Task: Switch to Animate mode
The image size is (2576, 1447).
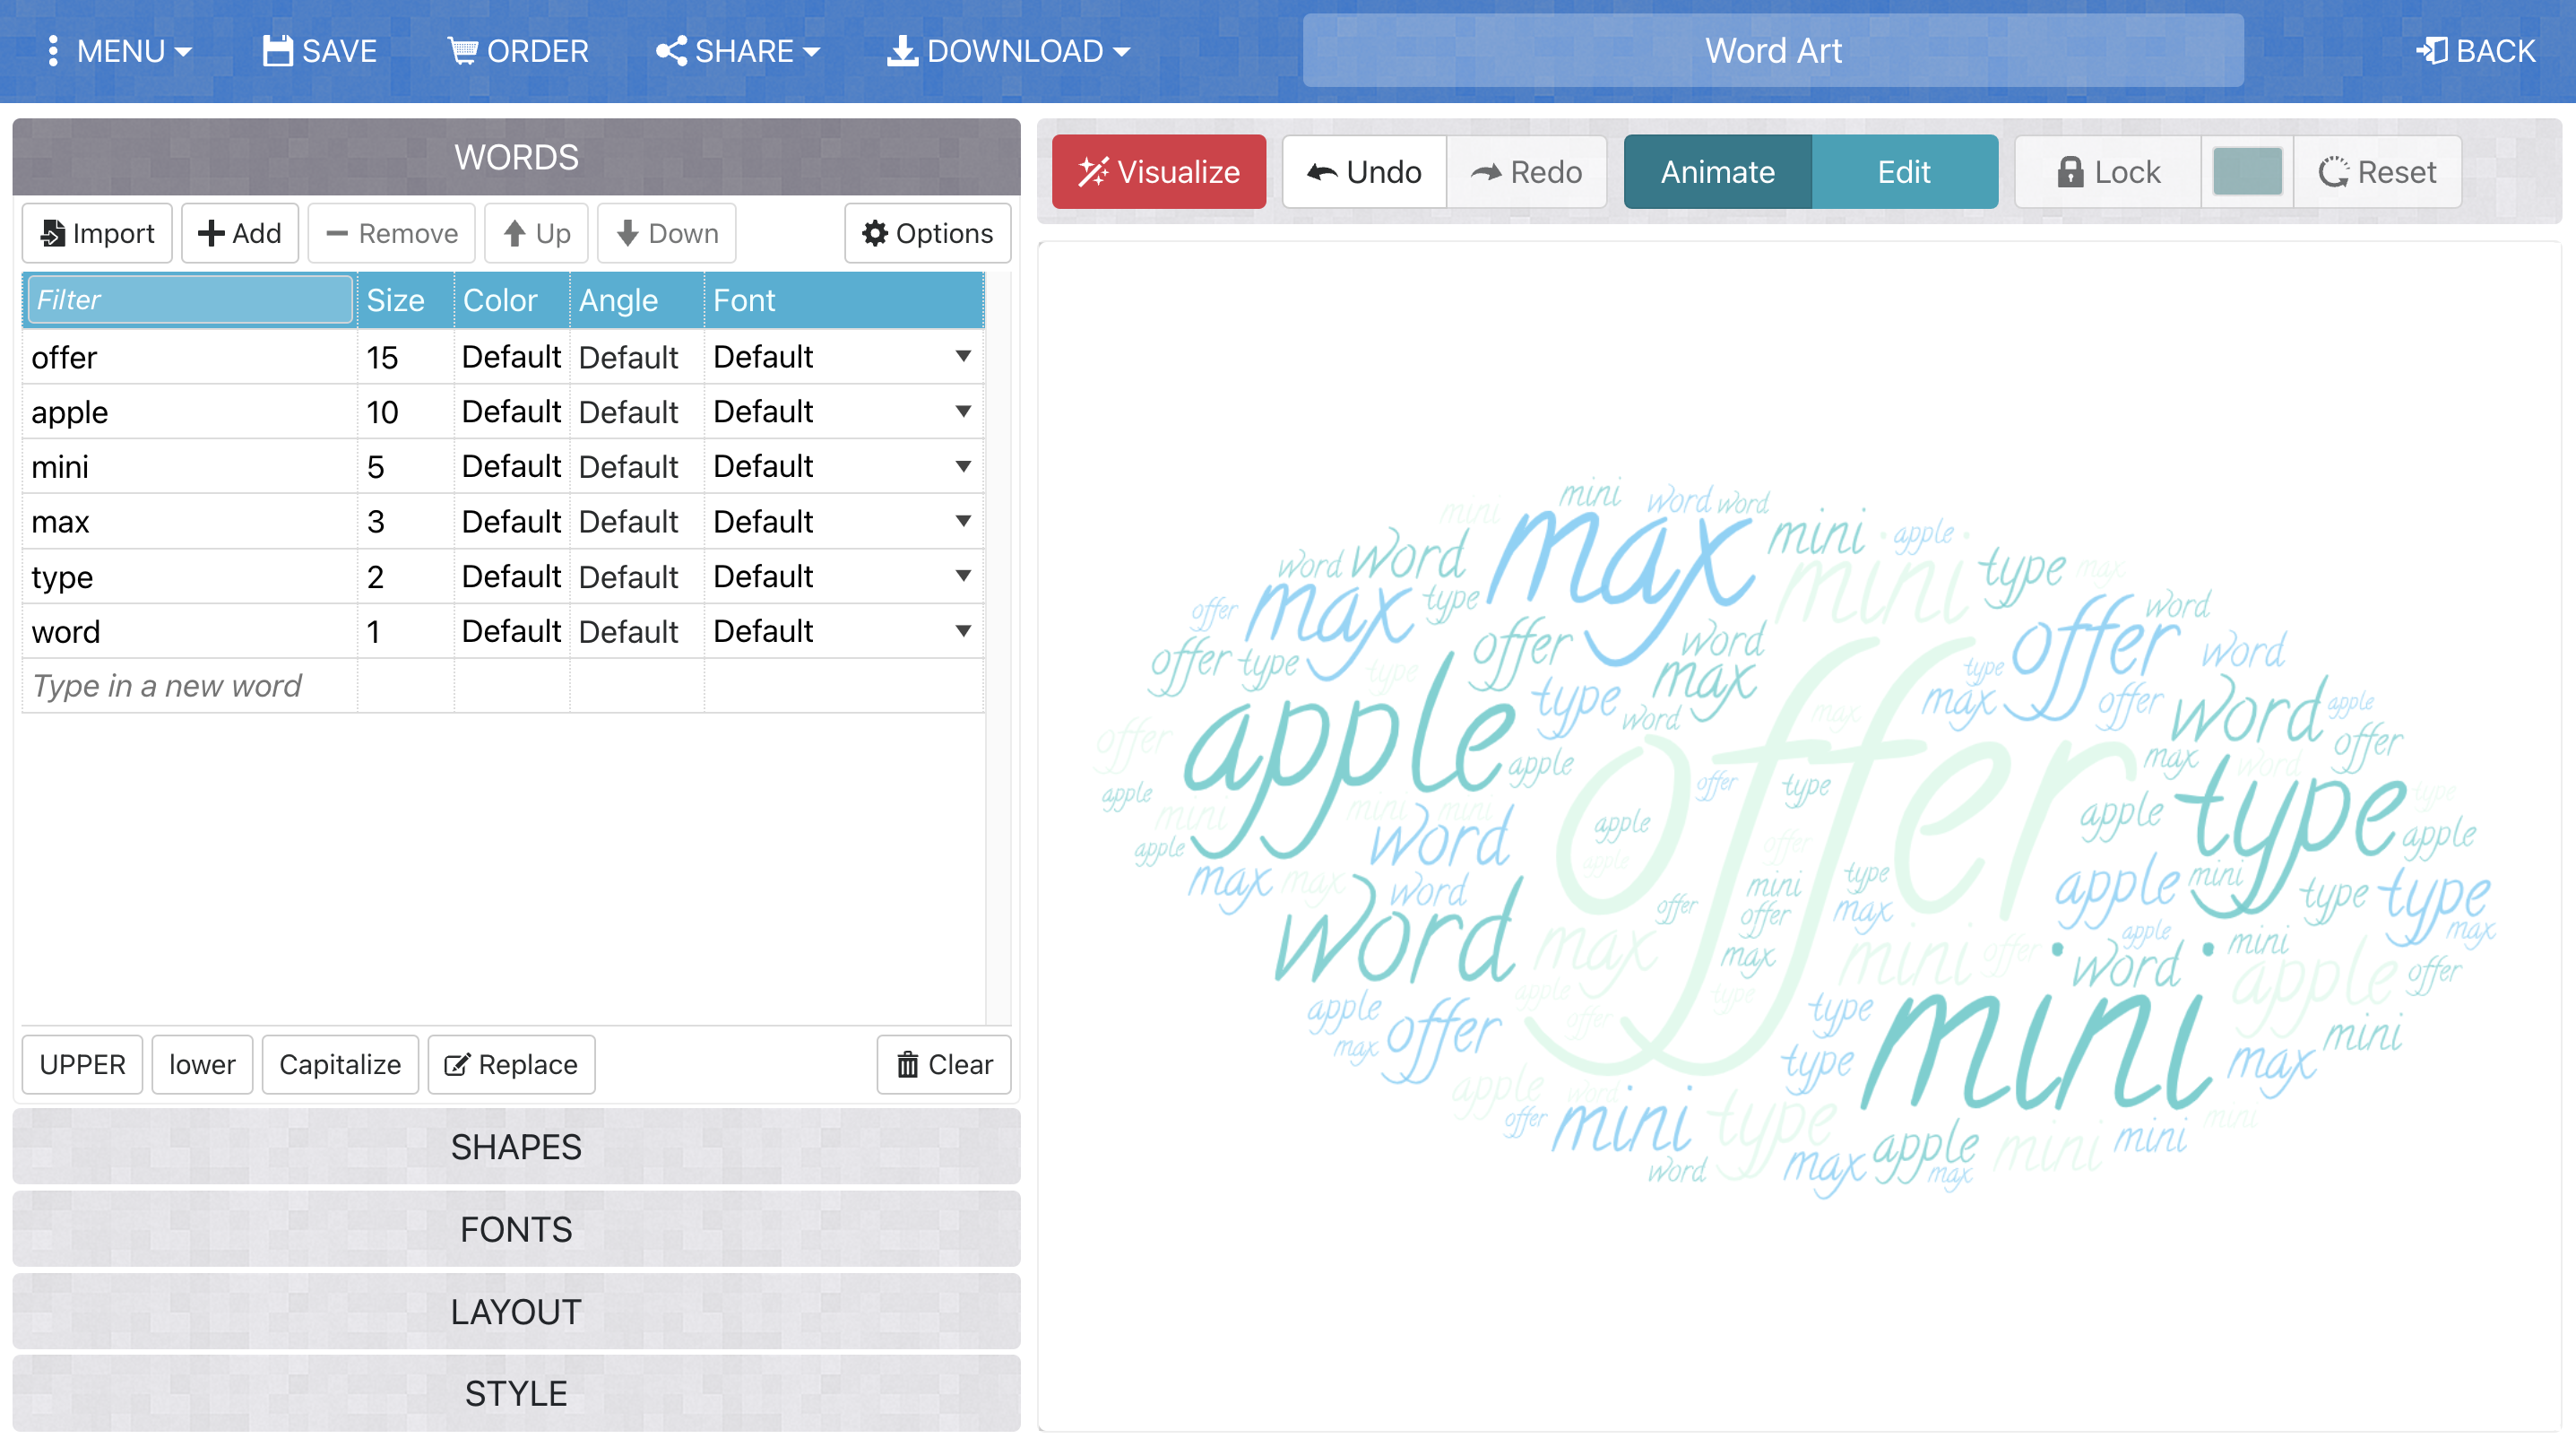Action: coord(1717,172)
